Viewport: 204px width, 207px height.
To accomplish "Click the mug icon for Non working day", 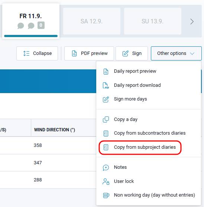I will click(x=106, y=195).
